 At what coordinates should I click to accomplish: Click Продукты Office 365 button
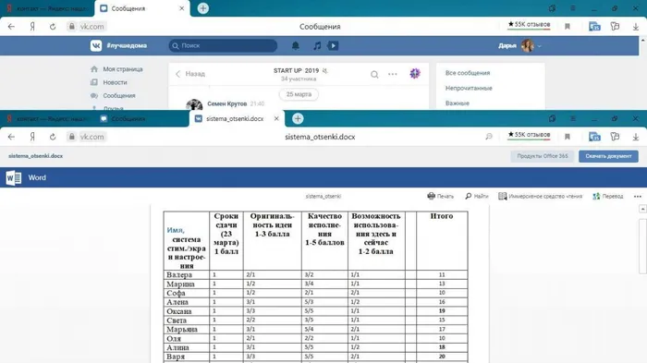tap(543, 156)
